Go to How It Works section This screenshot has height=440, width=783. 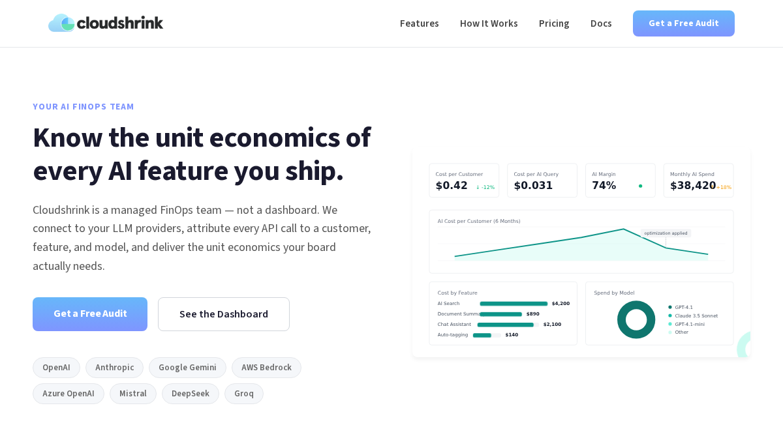click(x=489, y=23)
